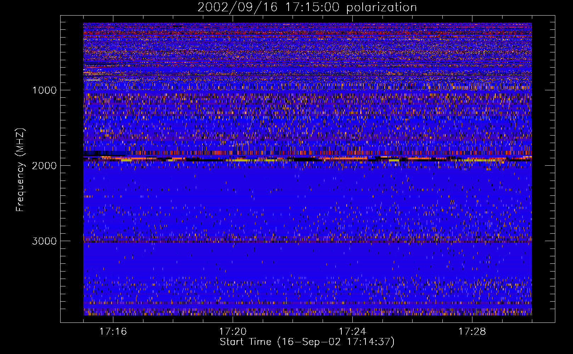Click the '3000' frequency tick label
573x354 pixels.
pyautogui.click(x=44, y=241)
